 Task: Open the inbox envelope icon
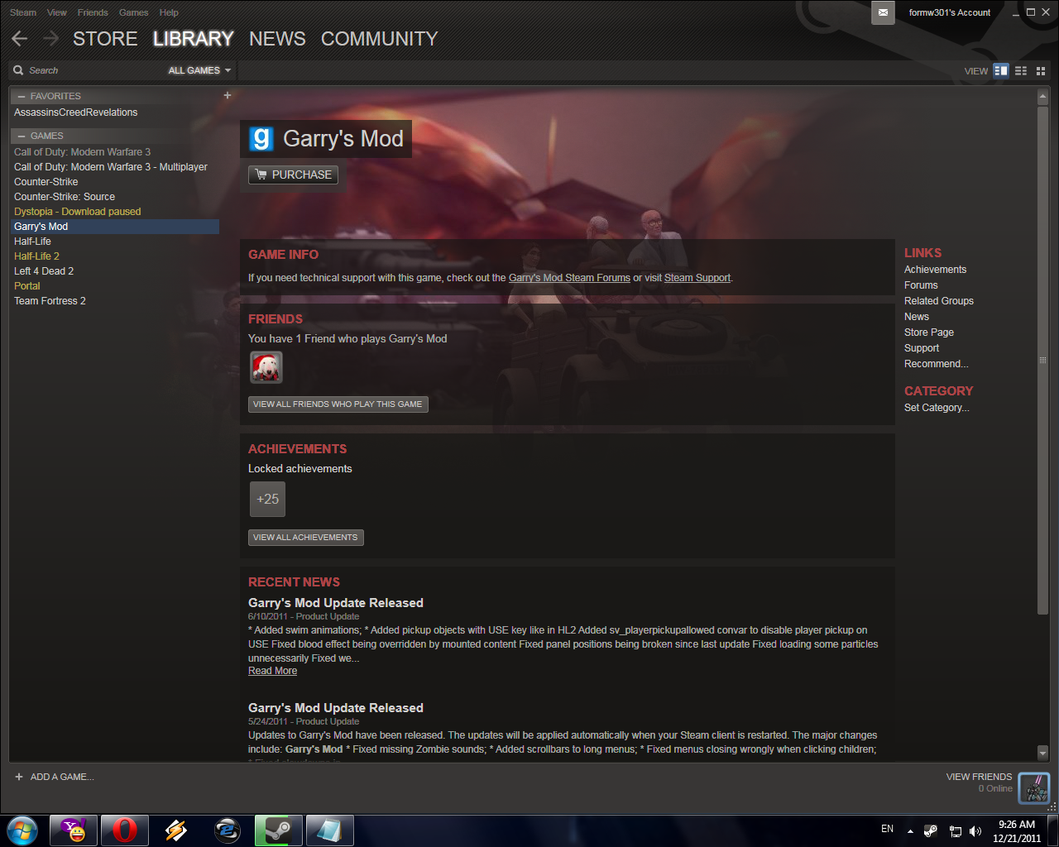pos(883,12)
